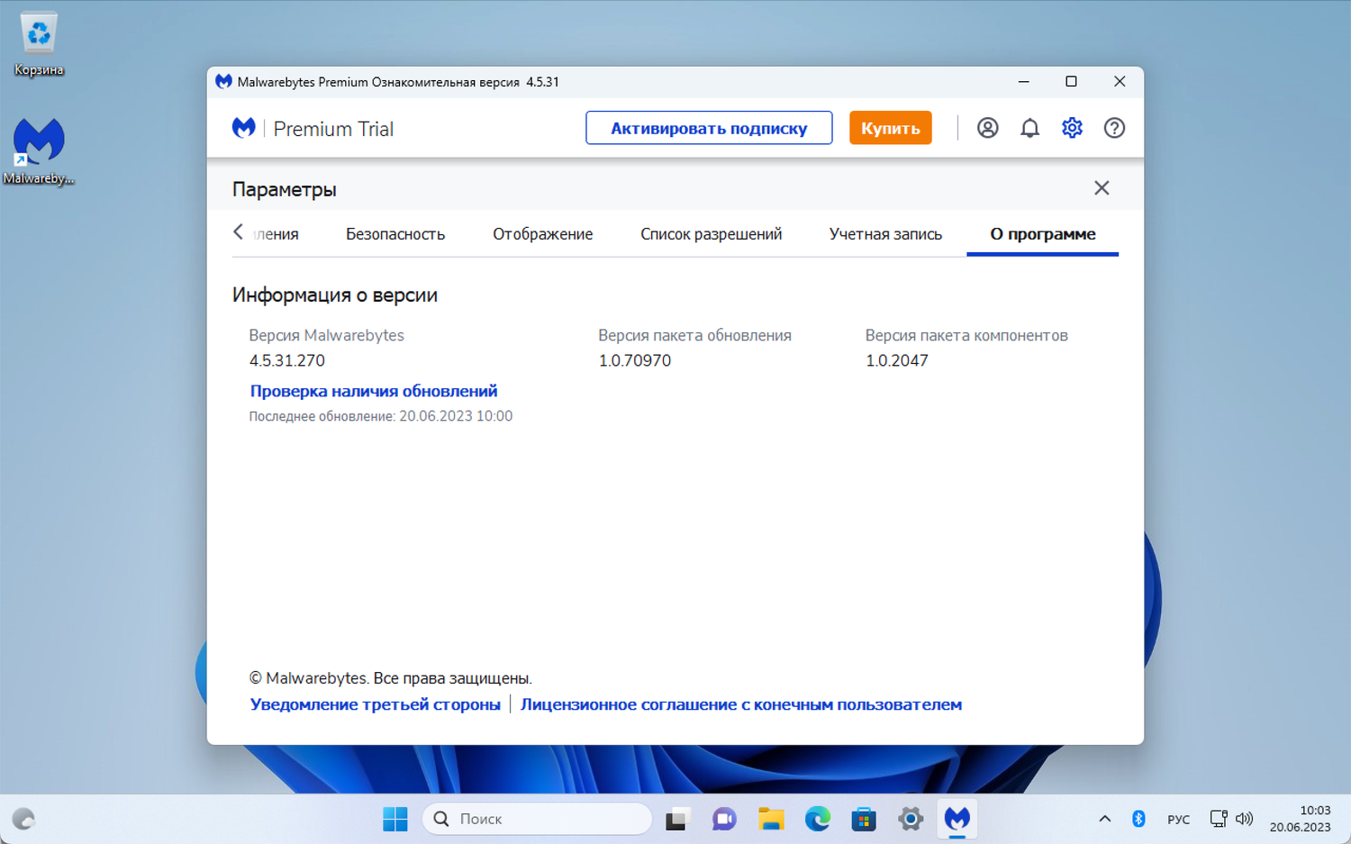Open the Учетная запись tab
The height and width of the screenshot is (844, 1351).
coord(885,234)
